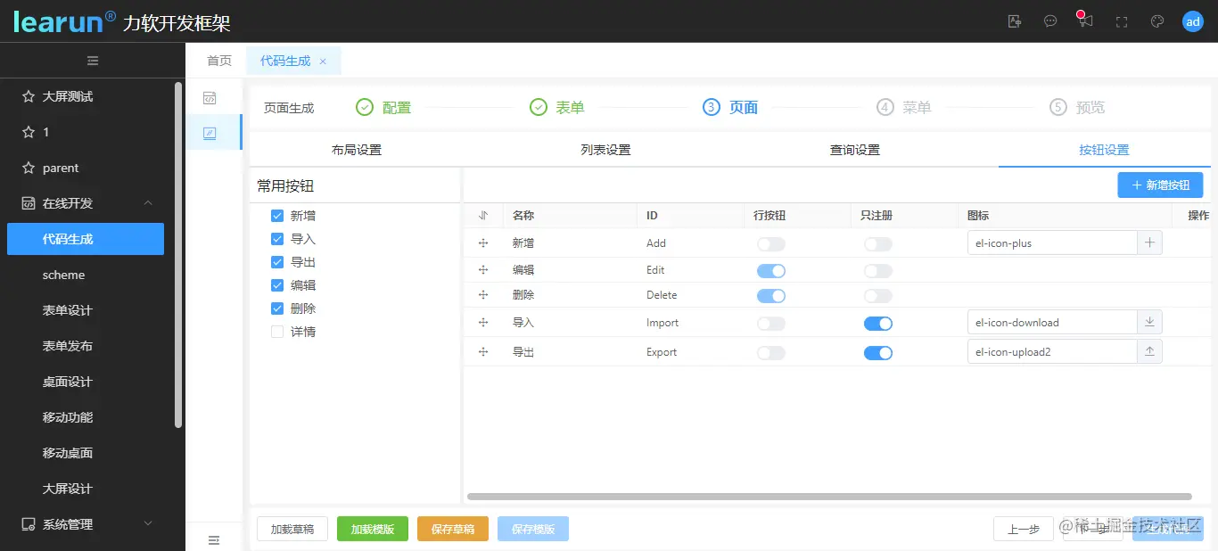Open the chat message icon in header

tap(1050, 21)
